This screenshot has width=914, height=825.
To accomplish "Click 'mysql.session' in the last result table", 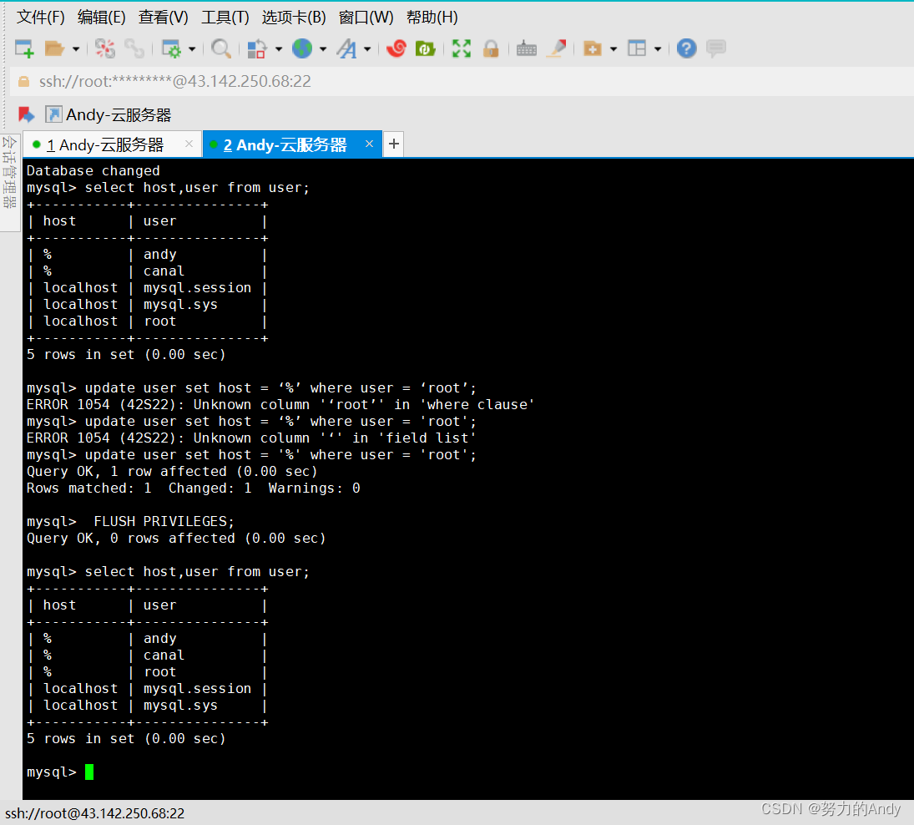I will [197, 689].
